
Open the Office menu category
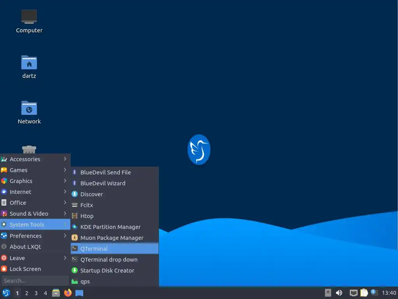coord(35,202)
